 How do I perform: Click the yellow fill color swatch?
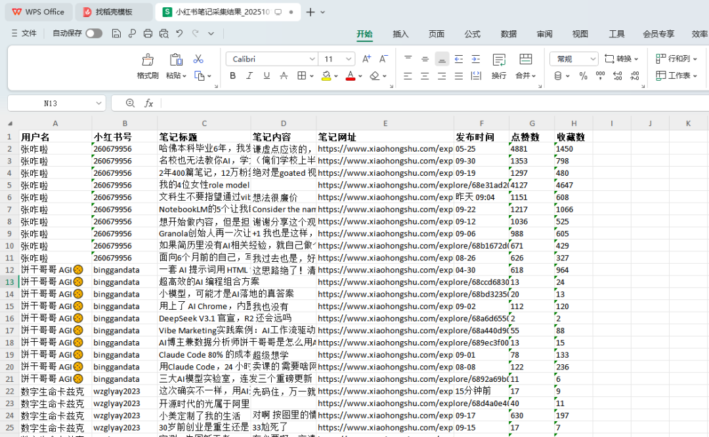pyautogui.click(x=326, y=76)
